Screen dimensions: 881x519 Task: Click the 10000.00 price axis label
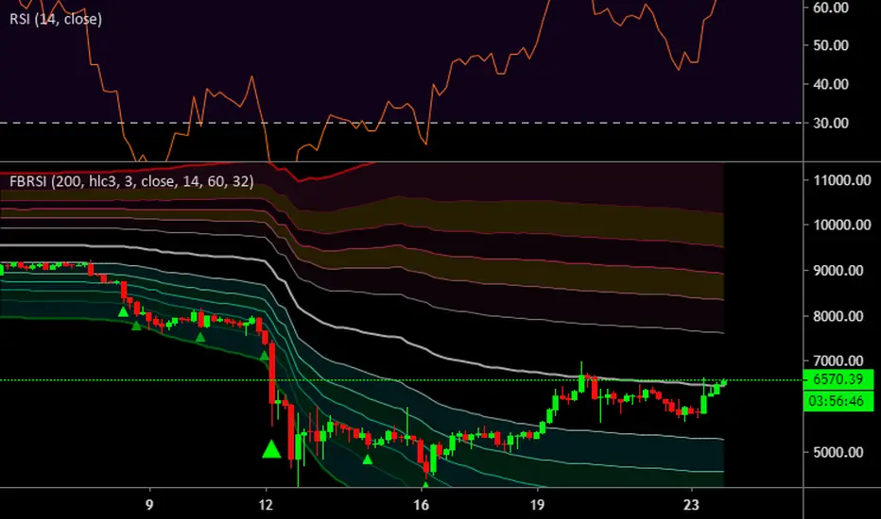click(841, 225)
